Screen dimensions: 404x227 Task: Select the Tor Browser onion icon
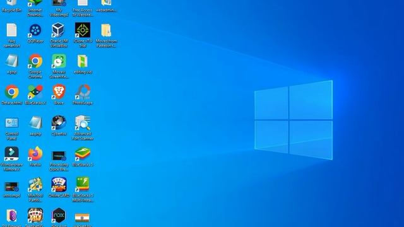[11, 216]
